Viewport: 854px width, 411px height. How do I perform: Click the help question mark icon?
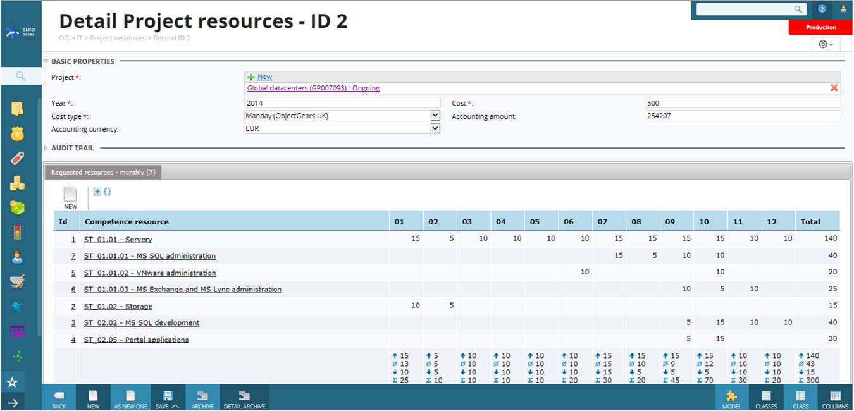[x=822, y=9]
